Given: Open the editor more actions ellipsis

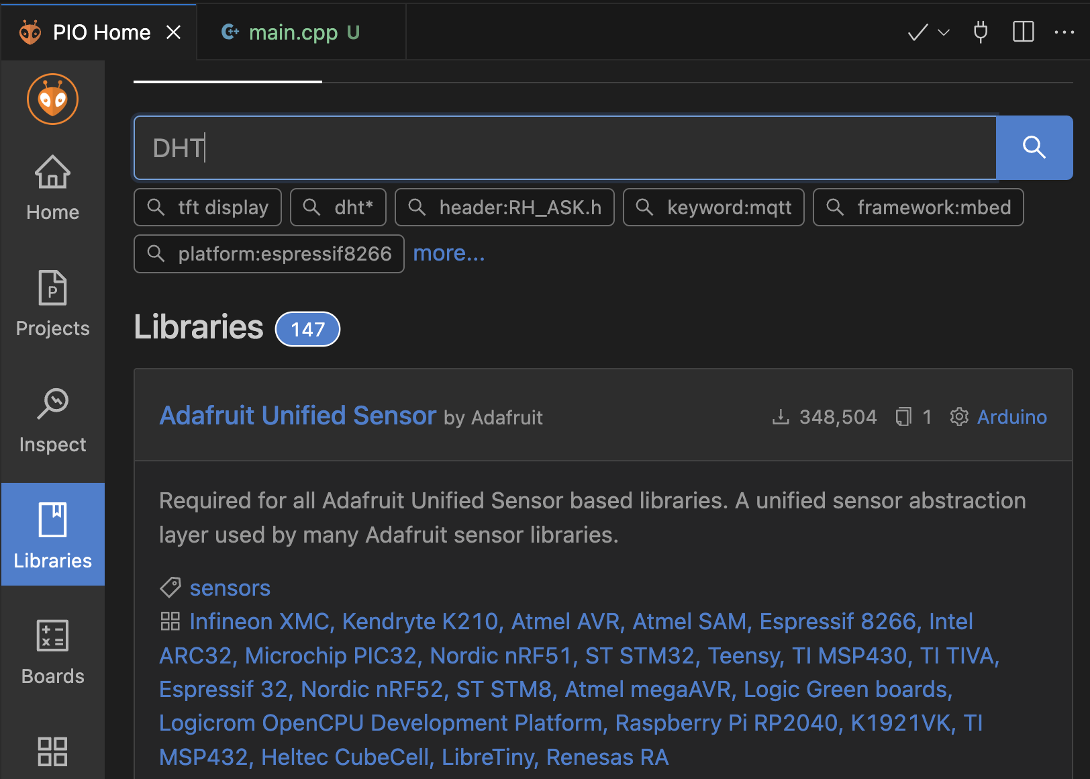Looking at the screenshot, I should click(1064, 32).
